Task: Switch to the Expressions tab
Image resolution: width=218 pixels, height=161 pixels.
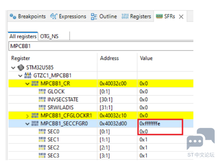Action: tap(68, 16)
